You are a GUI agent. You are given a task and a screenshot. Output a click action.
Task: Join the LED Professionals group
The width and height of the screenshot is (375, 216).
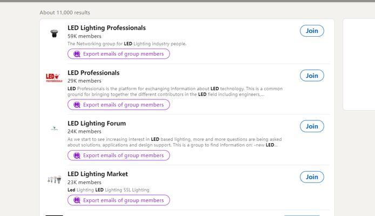312,76
